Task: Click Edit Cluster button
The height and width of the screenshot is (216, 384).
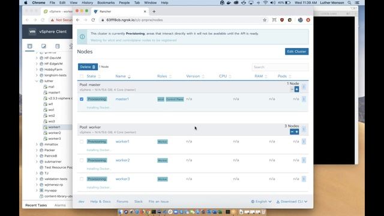Action: (x=296, y=52)
